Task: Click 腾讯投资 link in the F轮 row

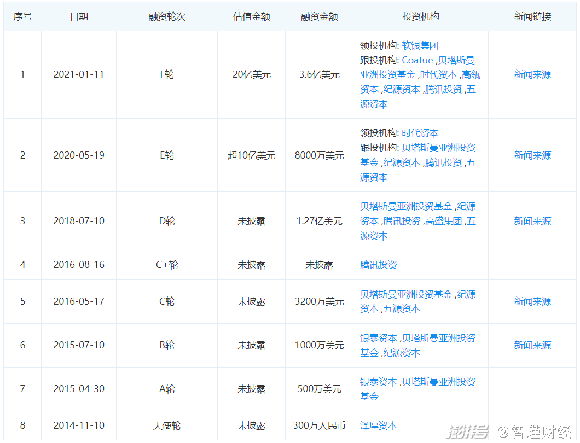Action: 443,90
